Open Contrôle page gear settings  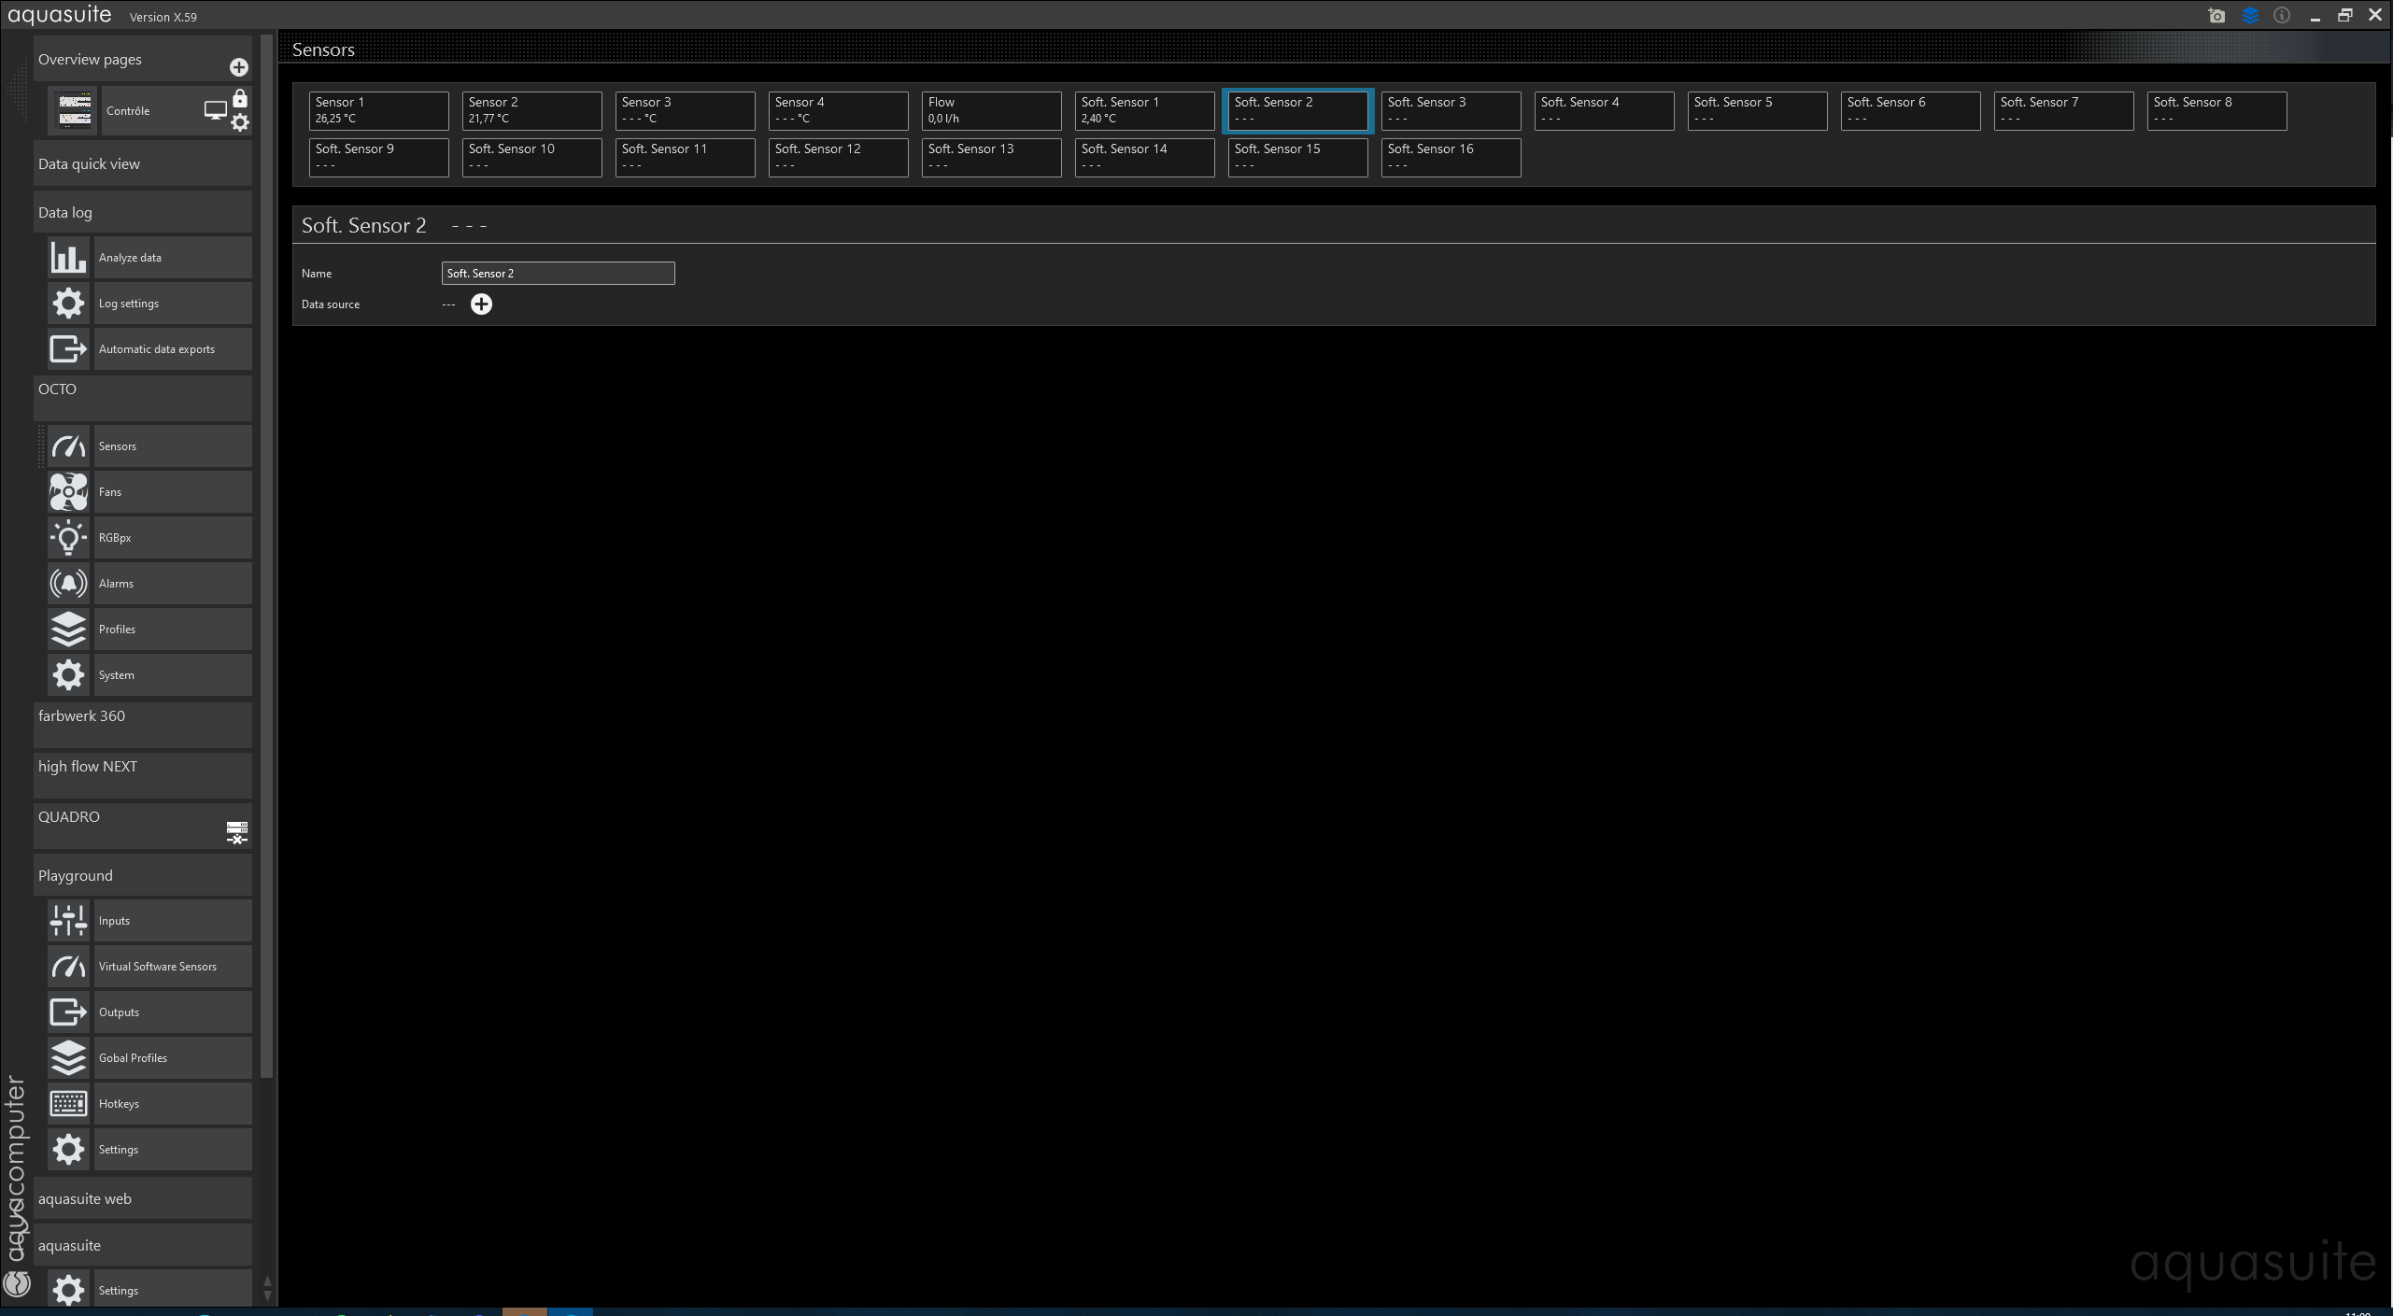tap(240, 122)
